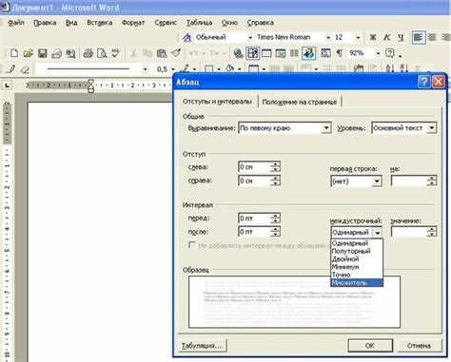Click the Print printer icon
This screenshot has width=451, height=362.
pos(88,53)
